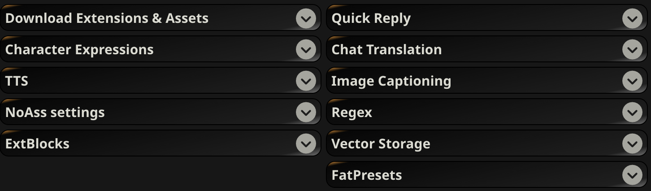Click the ExtBlocks chevron arrow
Viewport: 651px width, 191px height.
[306, 144]
